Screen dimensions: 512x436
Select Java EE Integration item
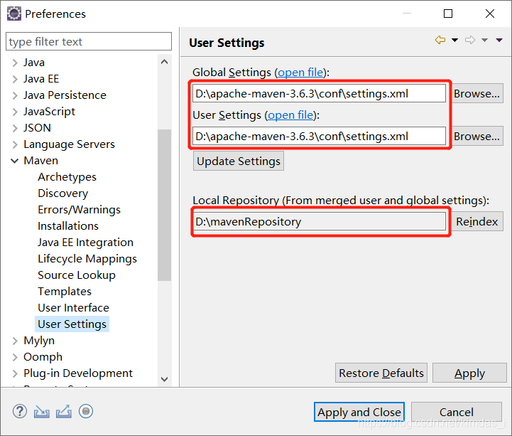pos(85,243)
